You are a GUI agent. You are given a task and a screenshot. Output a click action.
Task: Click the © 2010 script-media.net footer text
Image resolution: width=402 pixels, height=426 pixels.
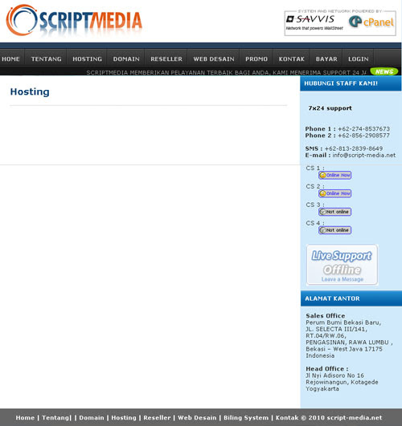341,418
